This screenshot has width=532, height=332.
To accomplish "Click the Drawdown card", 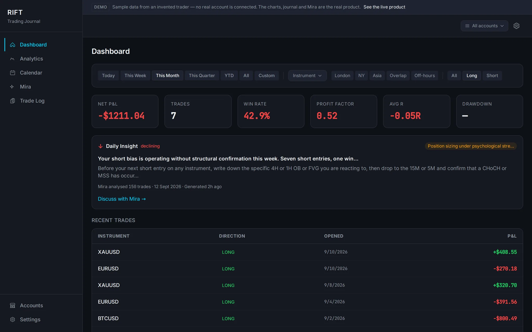I will point(489,111).
